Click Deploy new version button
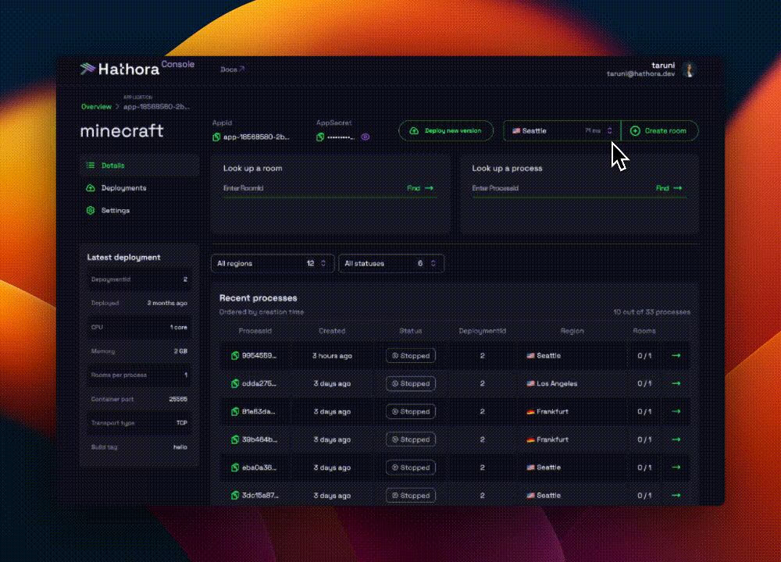Image resolution: width=781 pixels, height=562 pixels. coord(446,131)
